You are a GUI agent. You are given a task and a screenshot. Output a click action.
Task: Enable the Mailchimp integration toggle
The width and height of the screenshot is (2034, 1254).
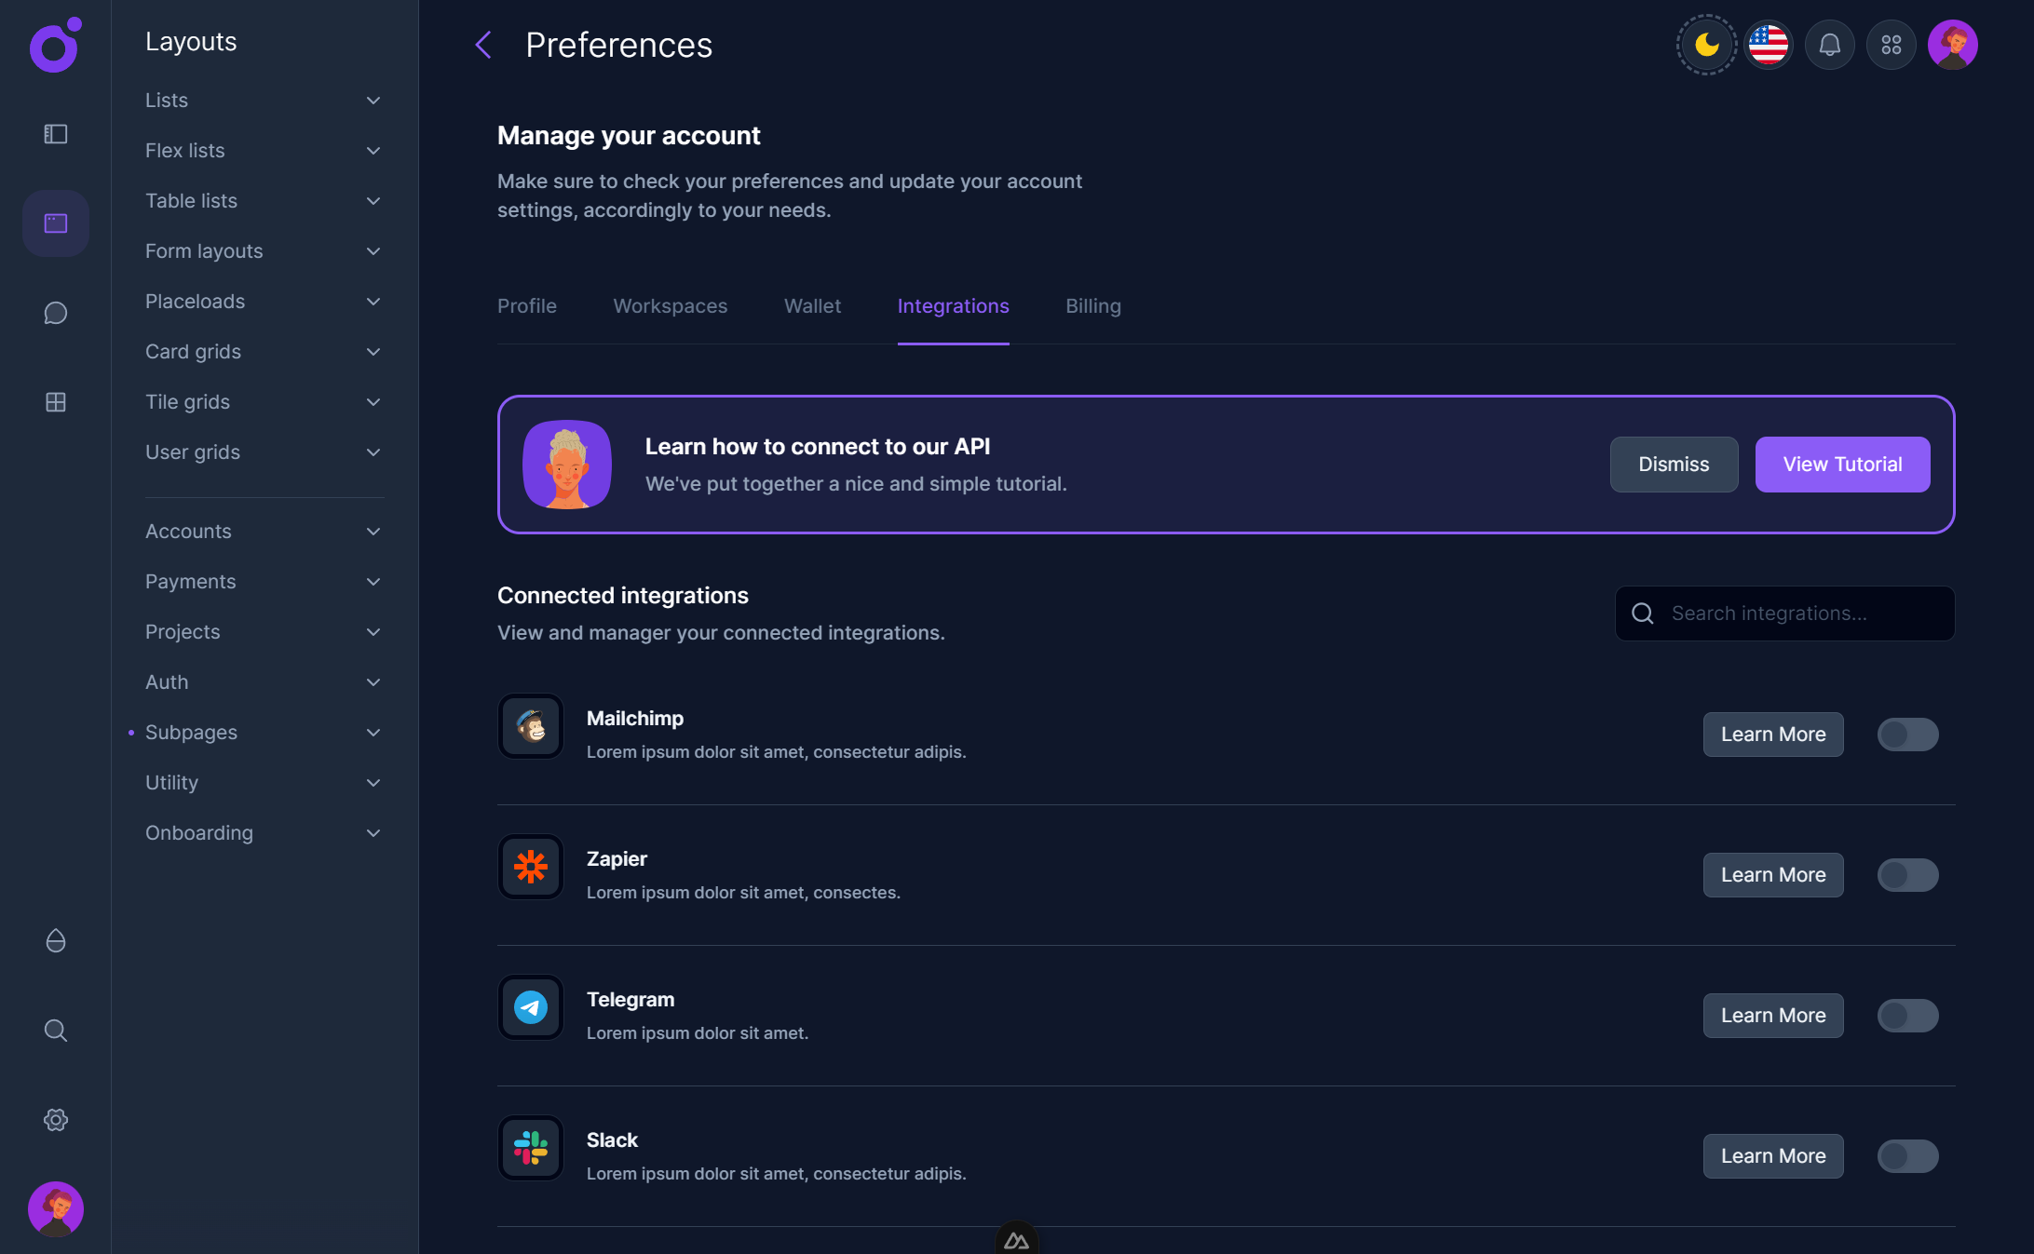pyautogui.click(x=1906, y=735)
